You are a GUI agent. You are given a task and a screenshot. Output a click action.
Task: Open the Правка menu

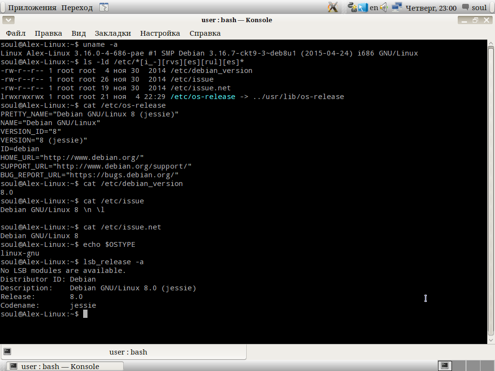48,33
